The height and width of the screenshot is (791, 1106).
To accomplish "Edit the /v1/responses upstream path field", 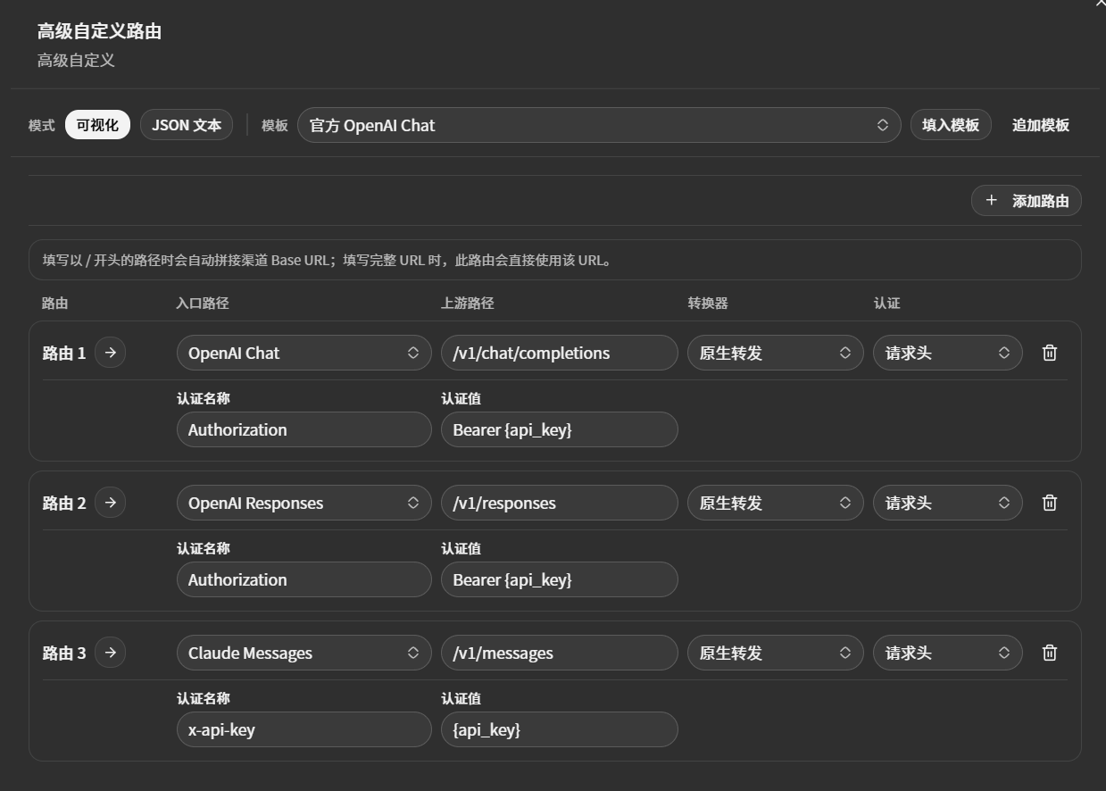I will pos(560,503).
